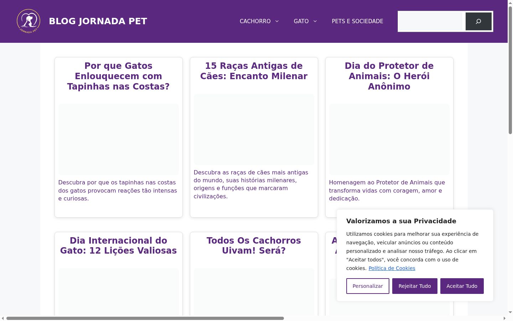Viewport: 513px width, 321px height.
Task: Go to Pets e Sociedade
Action: pyautogui.click(x=357, y=21)
